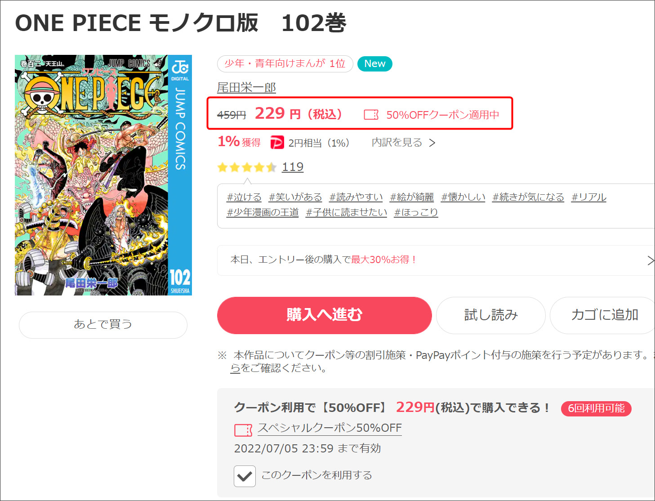
Task: Click the red coupon icon near スペシャルクーポン50%OFF
Action: pyautogui.click(x=243, y=430)
